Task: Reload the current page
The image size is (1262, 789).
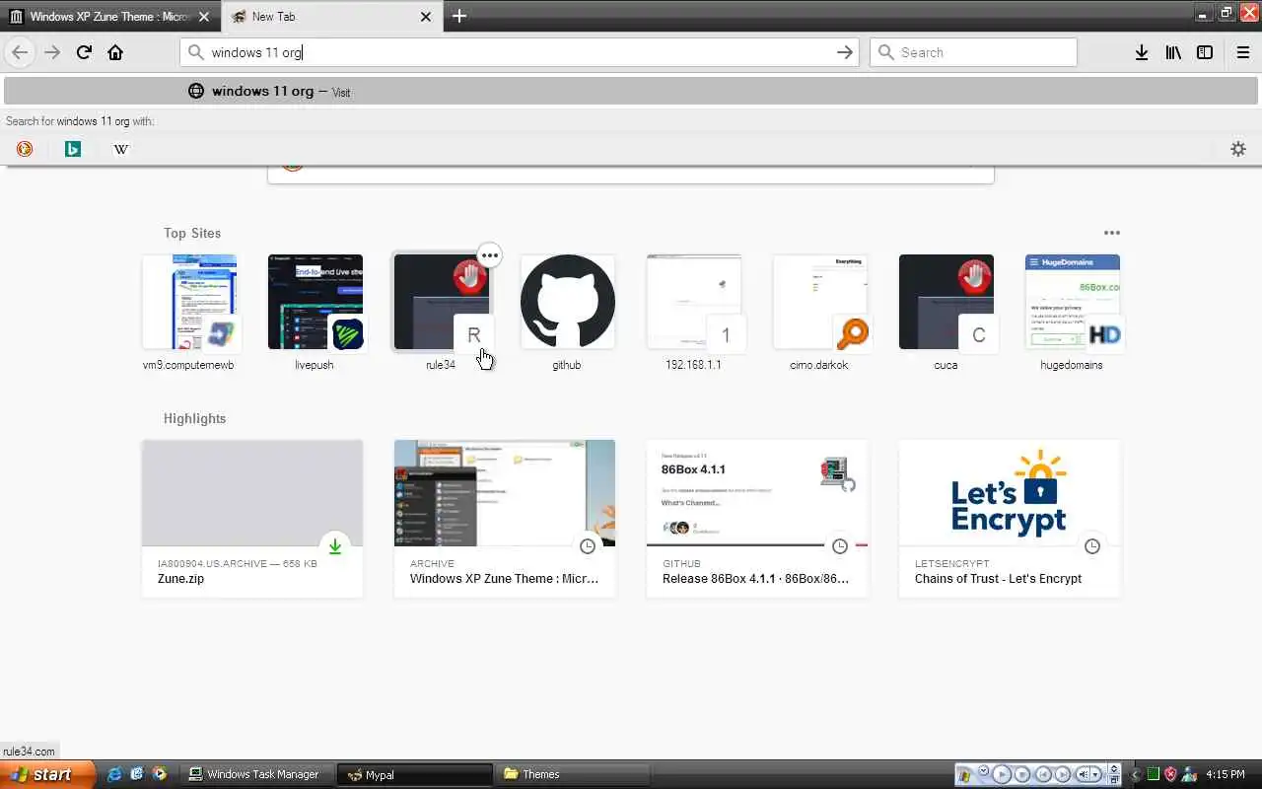Action: coord(84,52)
